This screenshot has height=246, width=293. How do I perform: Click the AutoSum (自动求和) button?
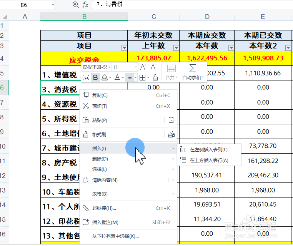pyautogui.click(x=193, y=72)
